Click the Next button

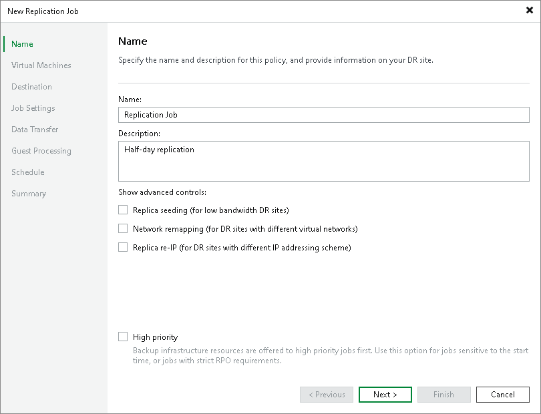(385, 394)
